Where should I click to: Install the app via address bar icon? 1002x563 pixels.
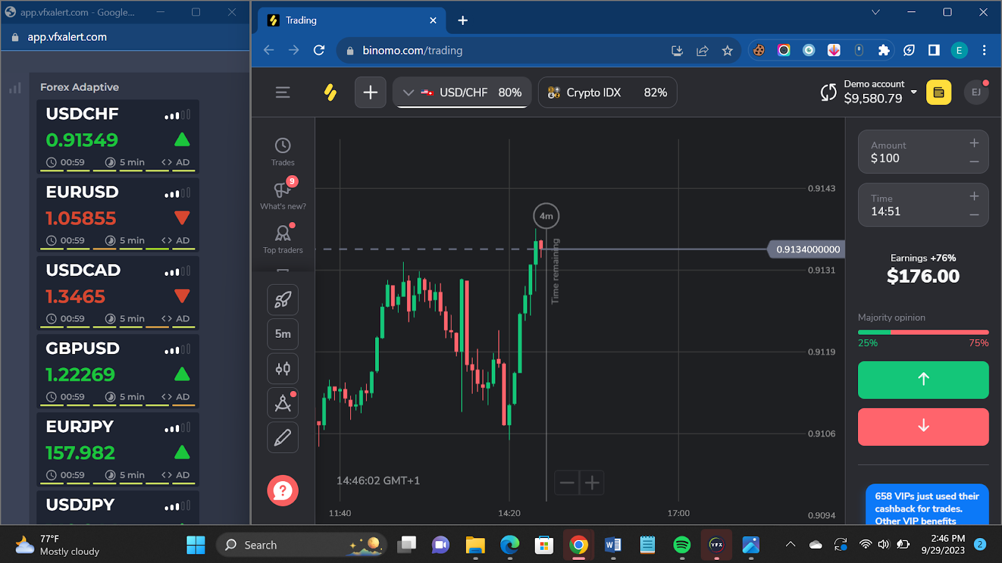pos(677,51)
